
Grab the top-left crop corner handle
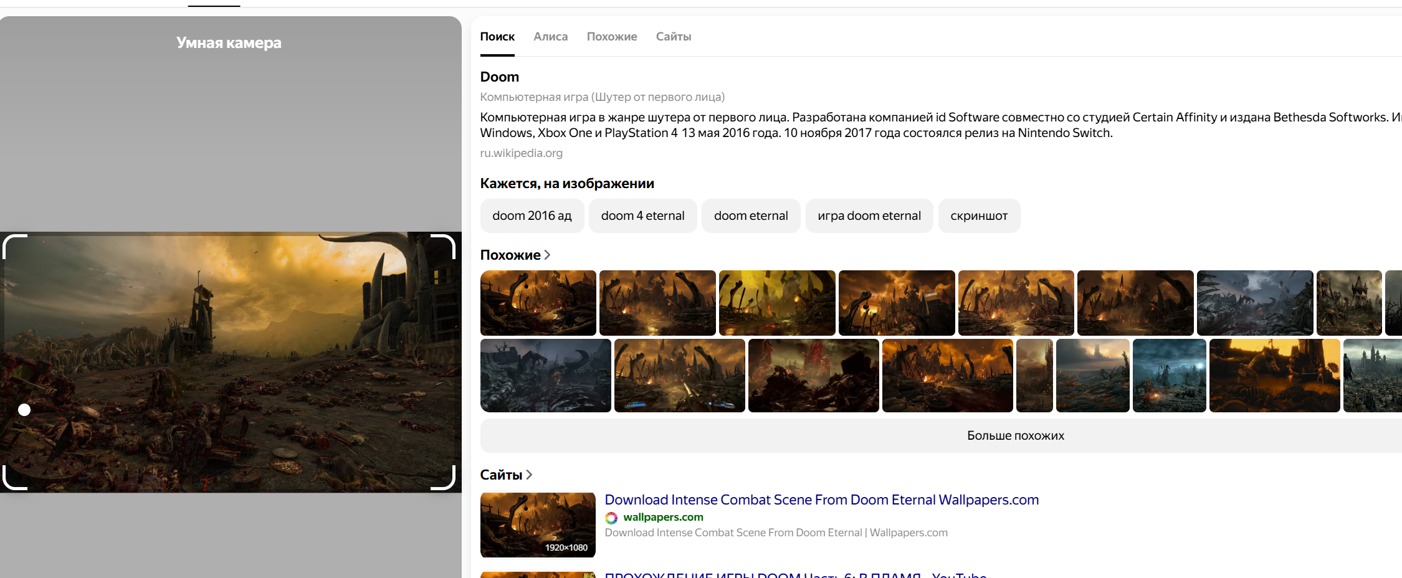click(x=15, y=247)
